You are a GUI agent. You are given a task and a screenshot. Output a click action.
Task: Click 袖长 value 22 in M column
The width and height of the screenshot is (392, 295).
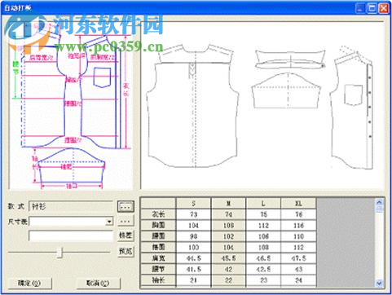228,280
